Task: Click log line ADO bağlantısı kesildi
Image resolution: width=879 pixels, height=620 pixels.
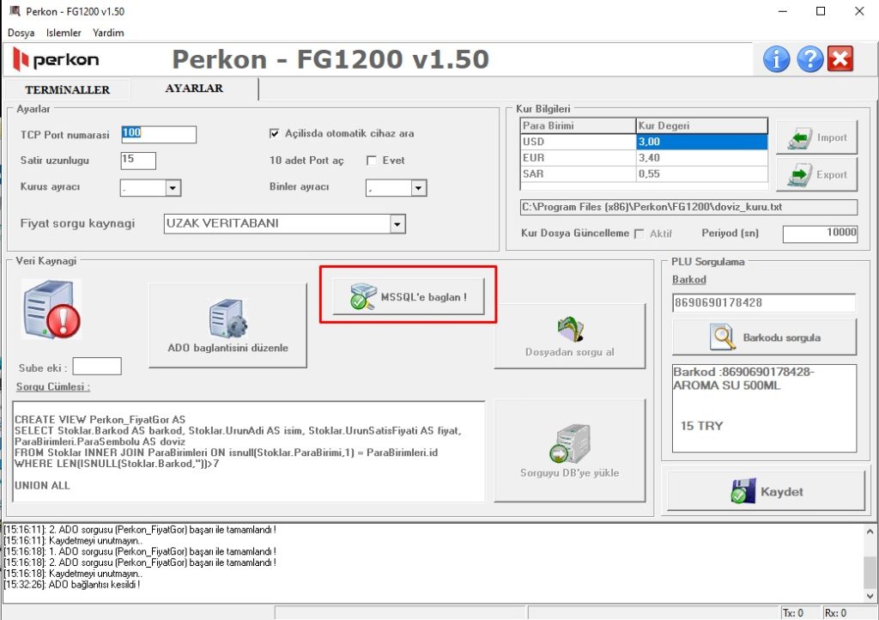Action: tap(72, 585)
